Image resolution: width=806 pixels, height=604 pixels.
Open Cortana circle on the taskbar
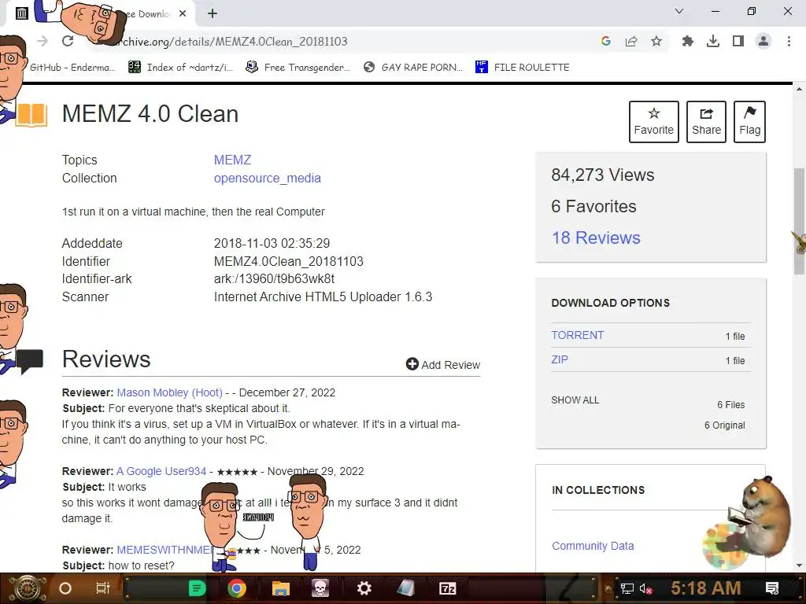(65, 588)
